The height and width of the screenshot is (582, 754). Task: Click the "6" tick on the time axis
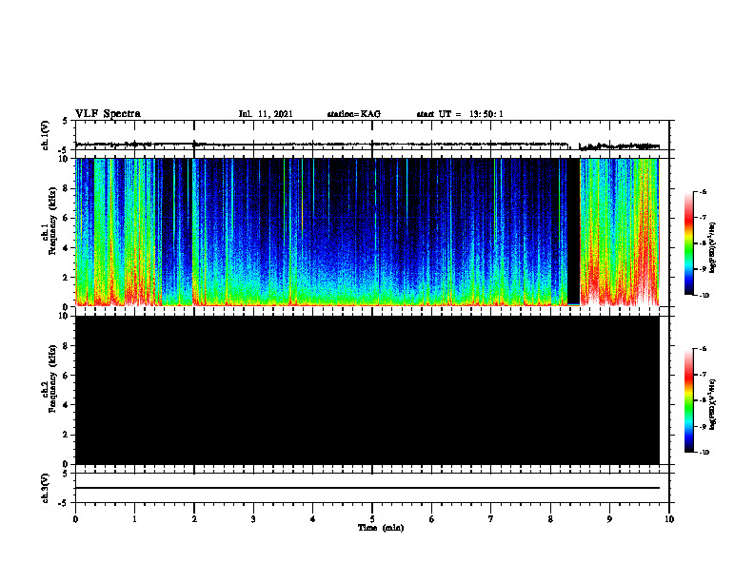tap(432, 519)
